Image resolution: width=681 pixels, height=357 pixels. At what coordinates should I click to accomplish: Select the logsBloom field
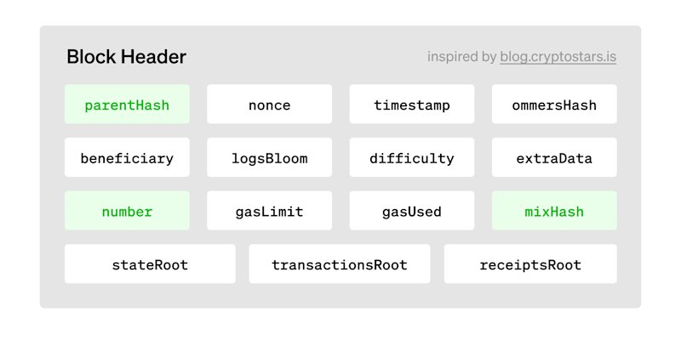[269, 157]
